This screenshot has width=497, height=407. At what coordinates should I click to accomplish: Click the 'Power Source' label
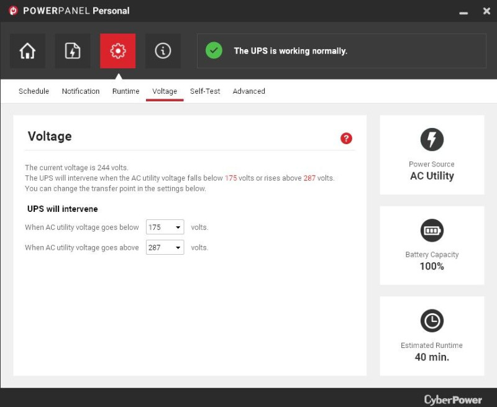(x=431, y=164)
